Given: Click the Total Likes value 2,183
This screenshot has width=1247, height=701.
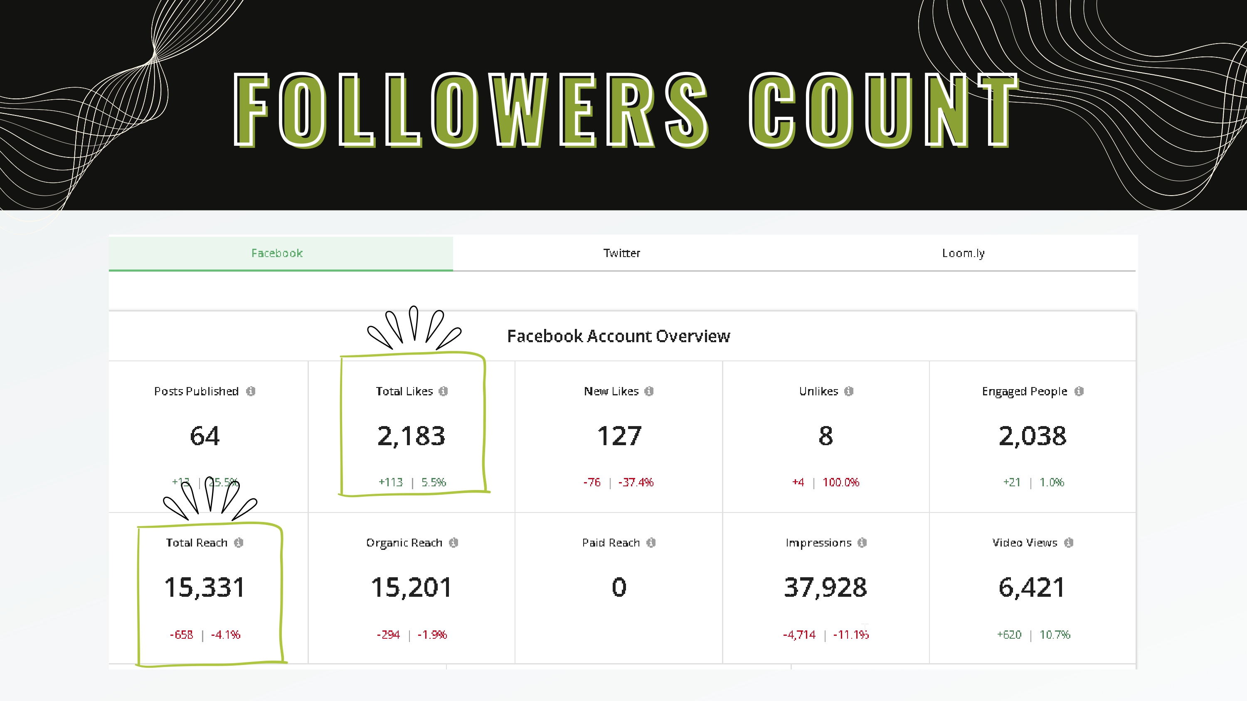Looking at the screenshot, I should pyautogui.click(x=411, y=436).
